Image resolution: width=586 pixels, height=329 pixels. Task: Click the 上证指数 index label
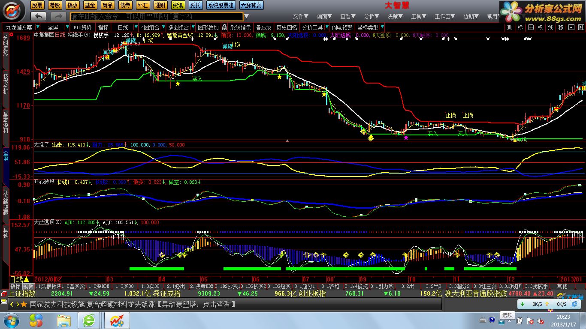22,294
